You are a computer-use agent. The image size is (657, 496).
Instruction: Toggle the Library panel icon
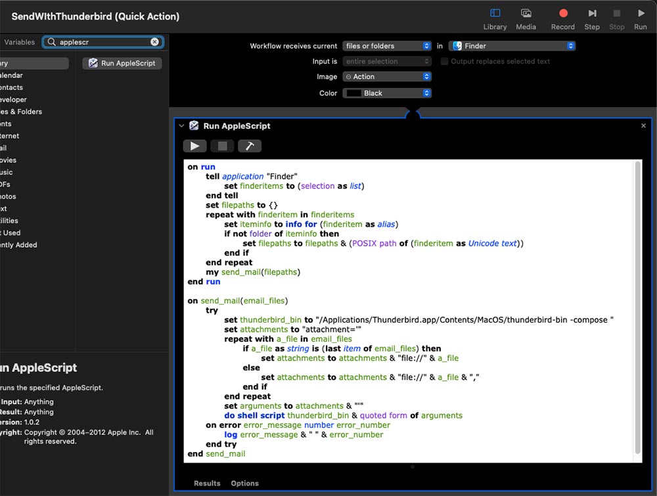point(495,13)
